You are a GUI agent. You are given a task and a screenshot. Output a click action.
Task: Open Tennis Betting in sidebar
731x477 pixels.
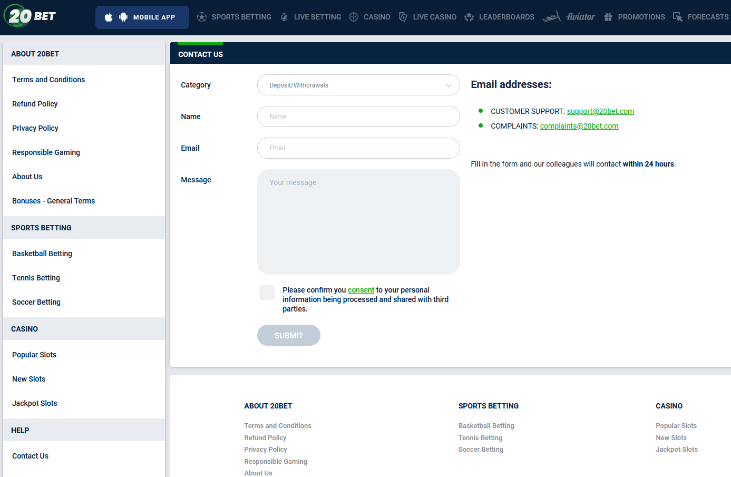[36, 278]
